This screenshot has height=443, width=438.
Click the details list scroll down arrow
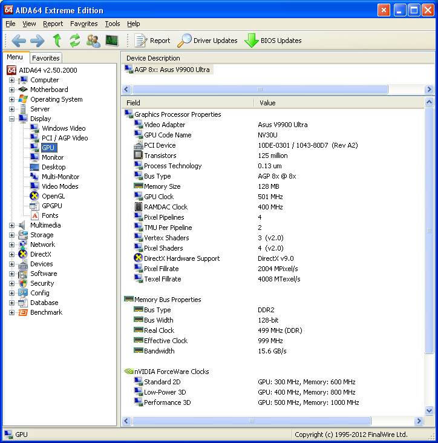[x=430, y=410]
